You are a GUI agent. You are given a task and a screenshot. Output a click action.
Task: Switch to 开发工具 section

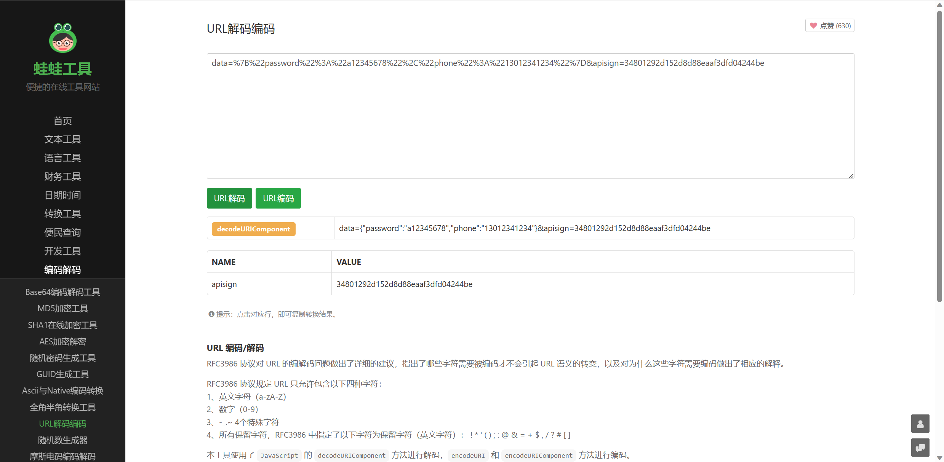(62, 251)
